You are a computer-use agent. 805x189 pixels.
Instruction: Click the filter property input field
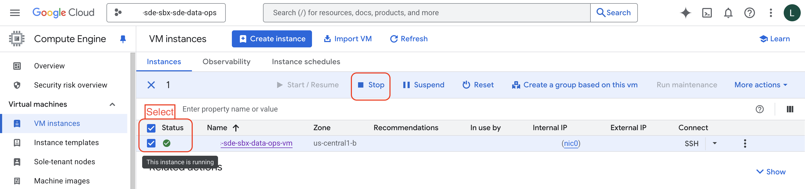[x=375, y=109]
